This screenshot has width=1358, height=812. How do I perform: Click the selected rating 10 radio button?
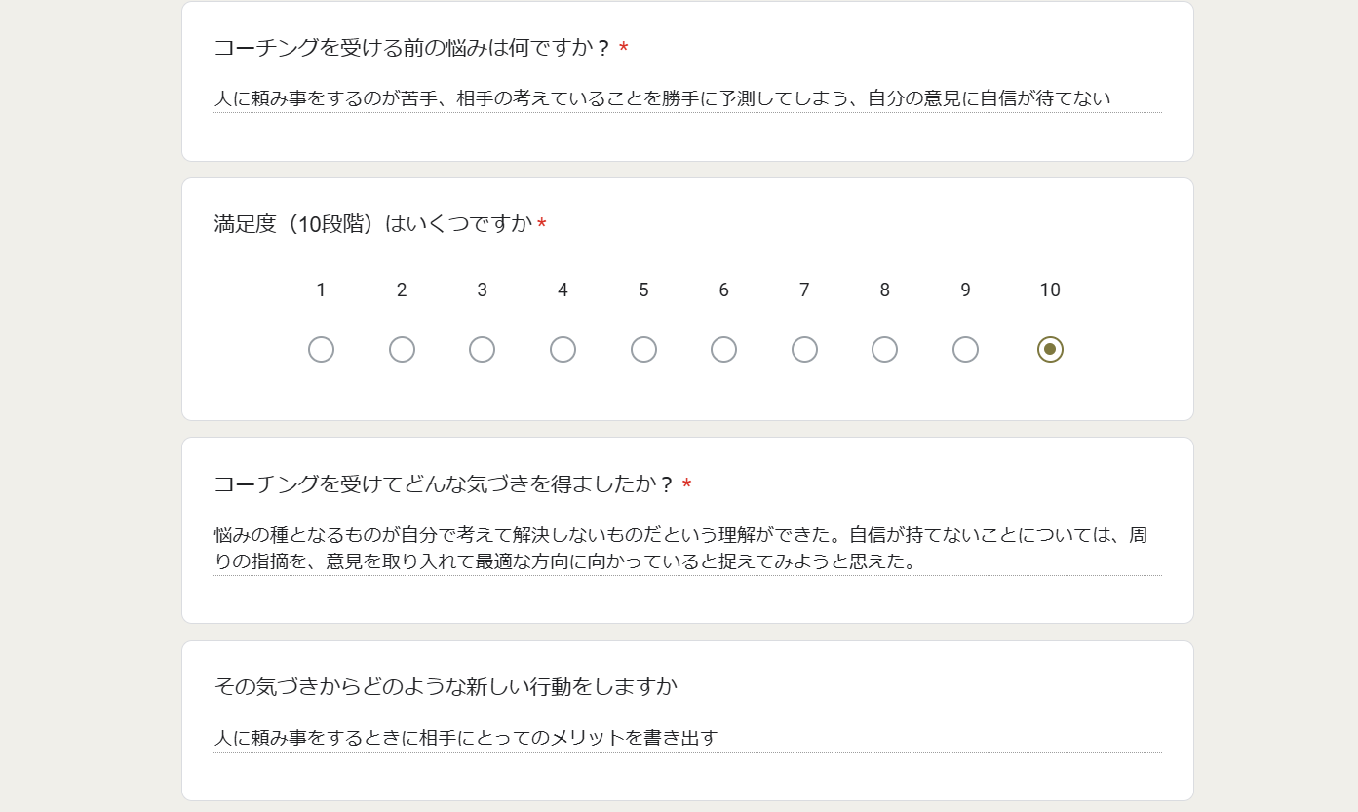coord(1050,349)
